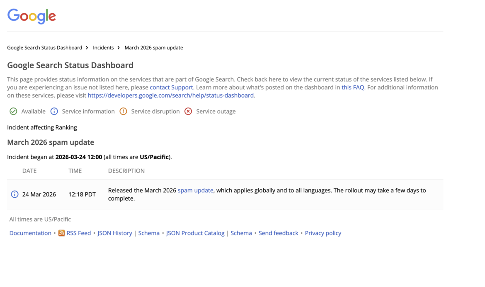Click the orange RSS feed icon
This screenshot has width=485, height=287.
pyautogui.click(x=61, y=233)
